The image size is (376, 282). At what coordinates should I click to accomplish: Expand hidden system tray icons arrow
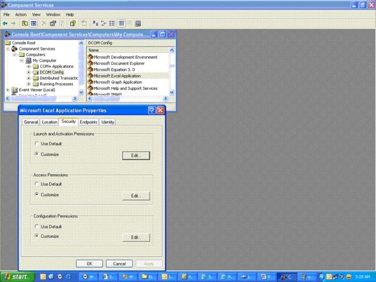click(x=322, y=277)
